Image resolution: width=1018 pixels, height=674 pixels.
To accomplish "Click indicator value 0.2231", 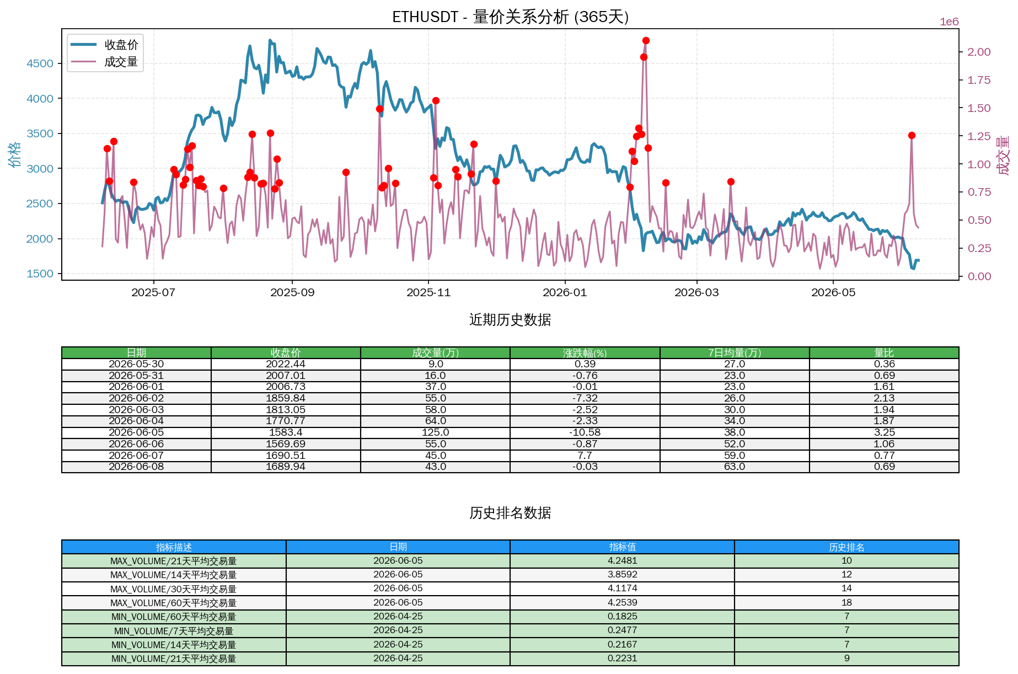I will (x=623, y=659).
